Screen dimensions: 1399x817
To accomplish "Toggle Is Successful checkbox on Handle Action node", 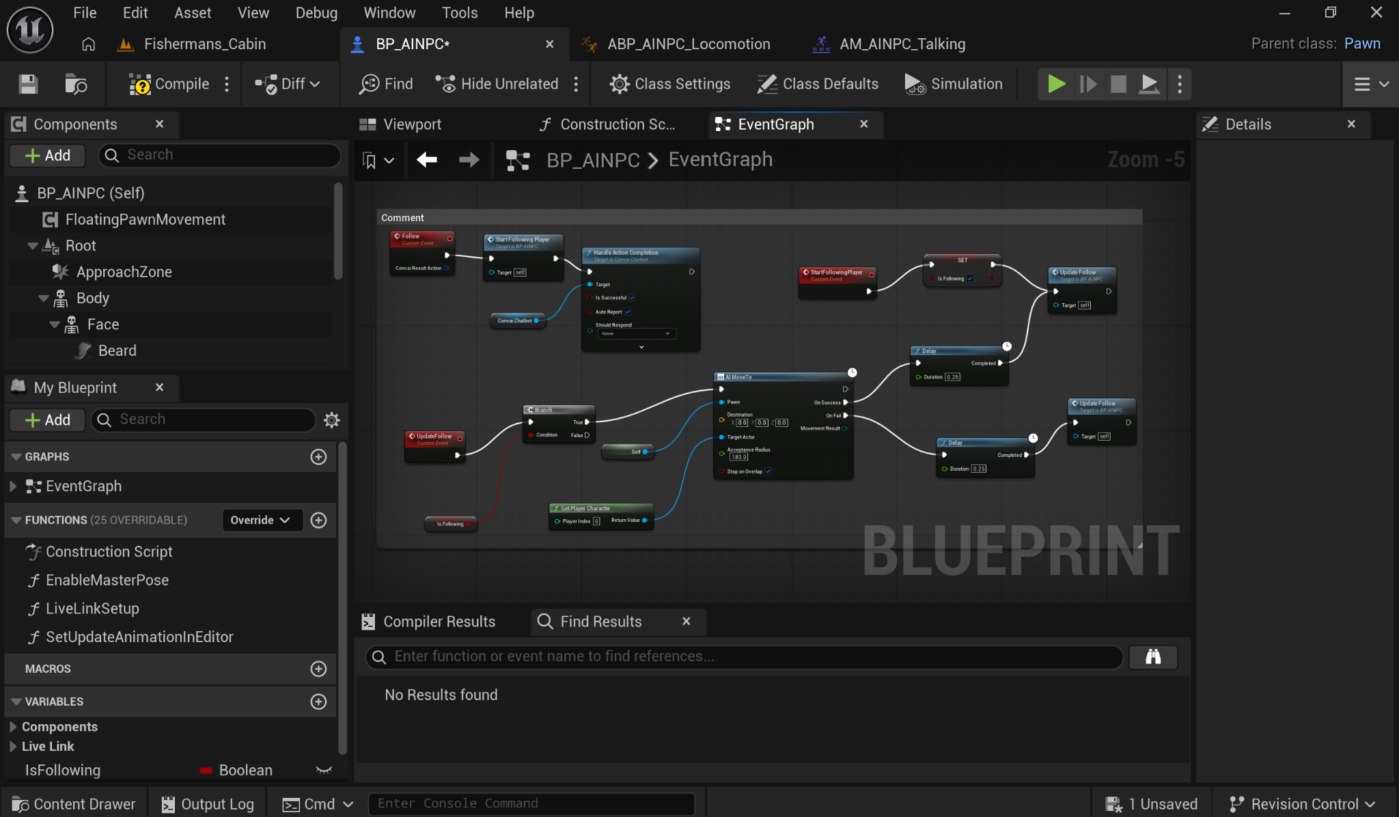I will [633, 298].
